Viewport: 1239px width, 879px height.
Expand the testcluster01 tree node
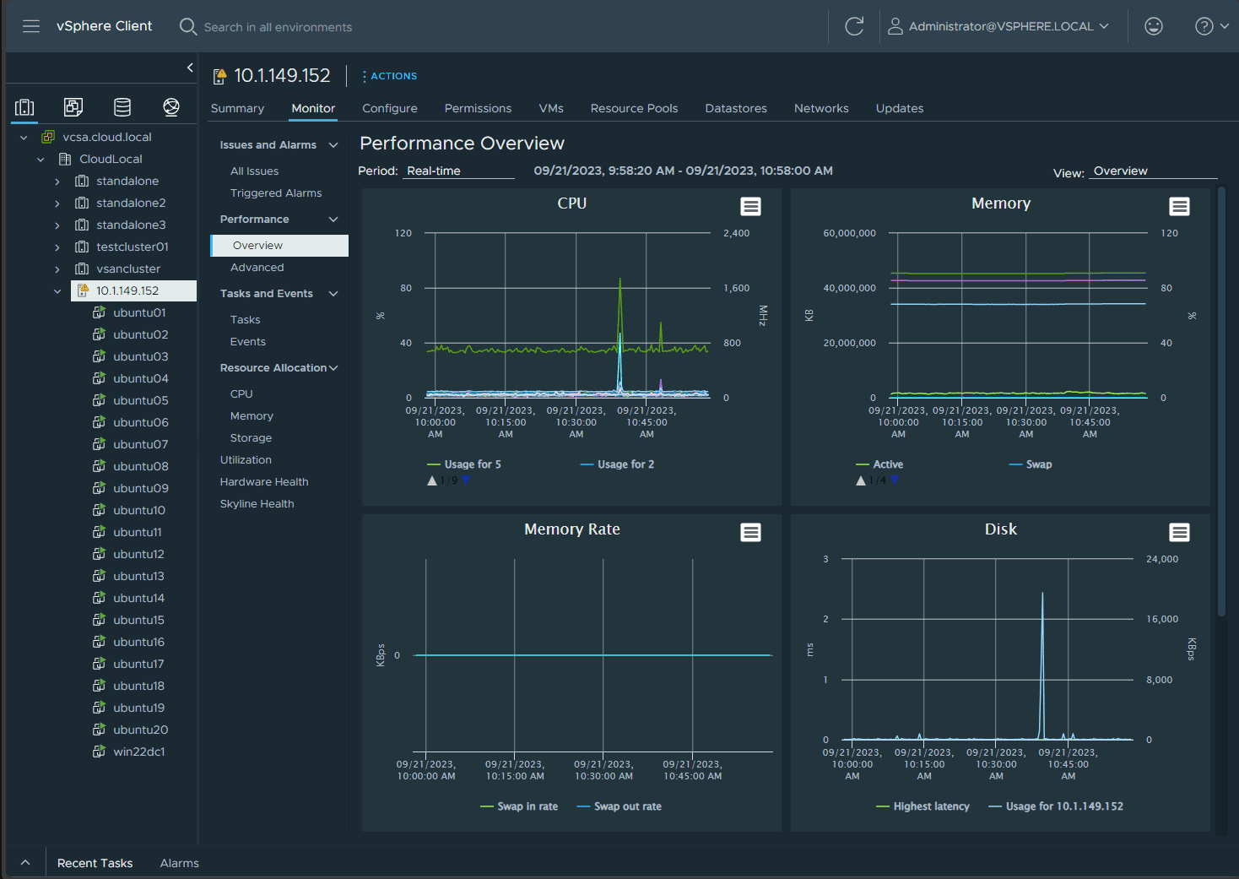tap(57, 247)
